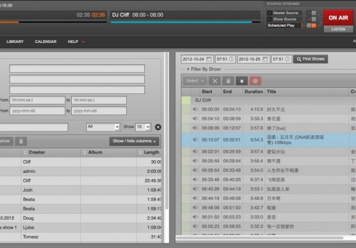Click speaker icon in 06:55:23 row
356x248 pixels.
tap(195, 226)
